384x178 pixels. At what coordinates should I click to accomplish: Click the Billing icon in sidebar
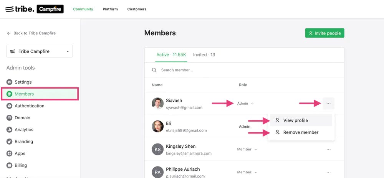tap(10, 165)
